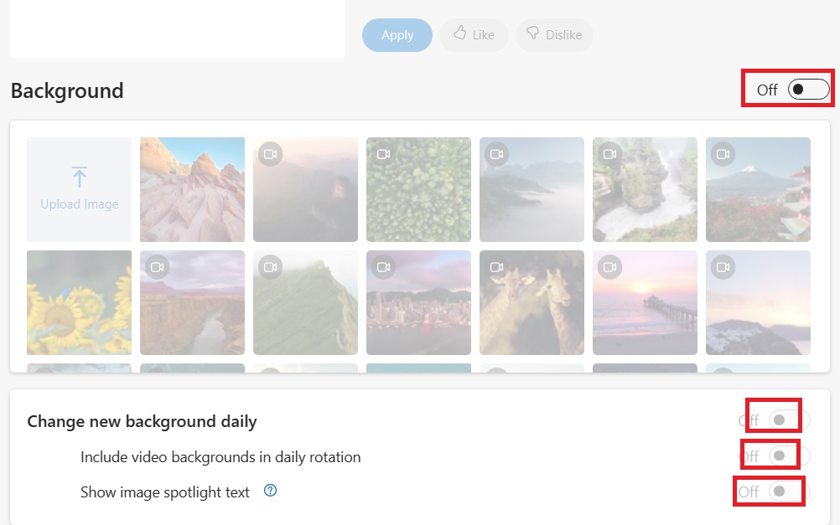Viewport: 840px width, 525px height.
Task: Choose the green mountain ridge background
Action: point(305,302)
